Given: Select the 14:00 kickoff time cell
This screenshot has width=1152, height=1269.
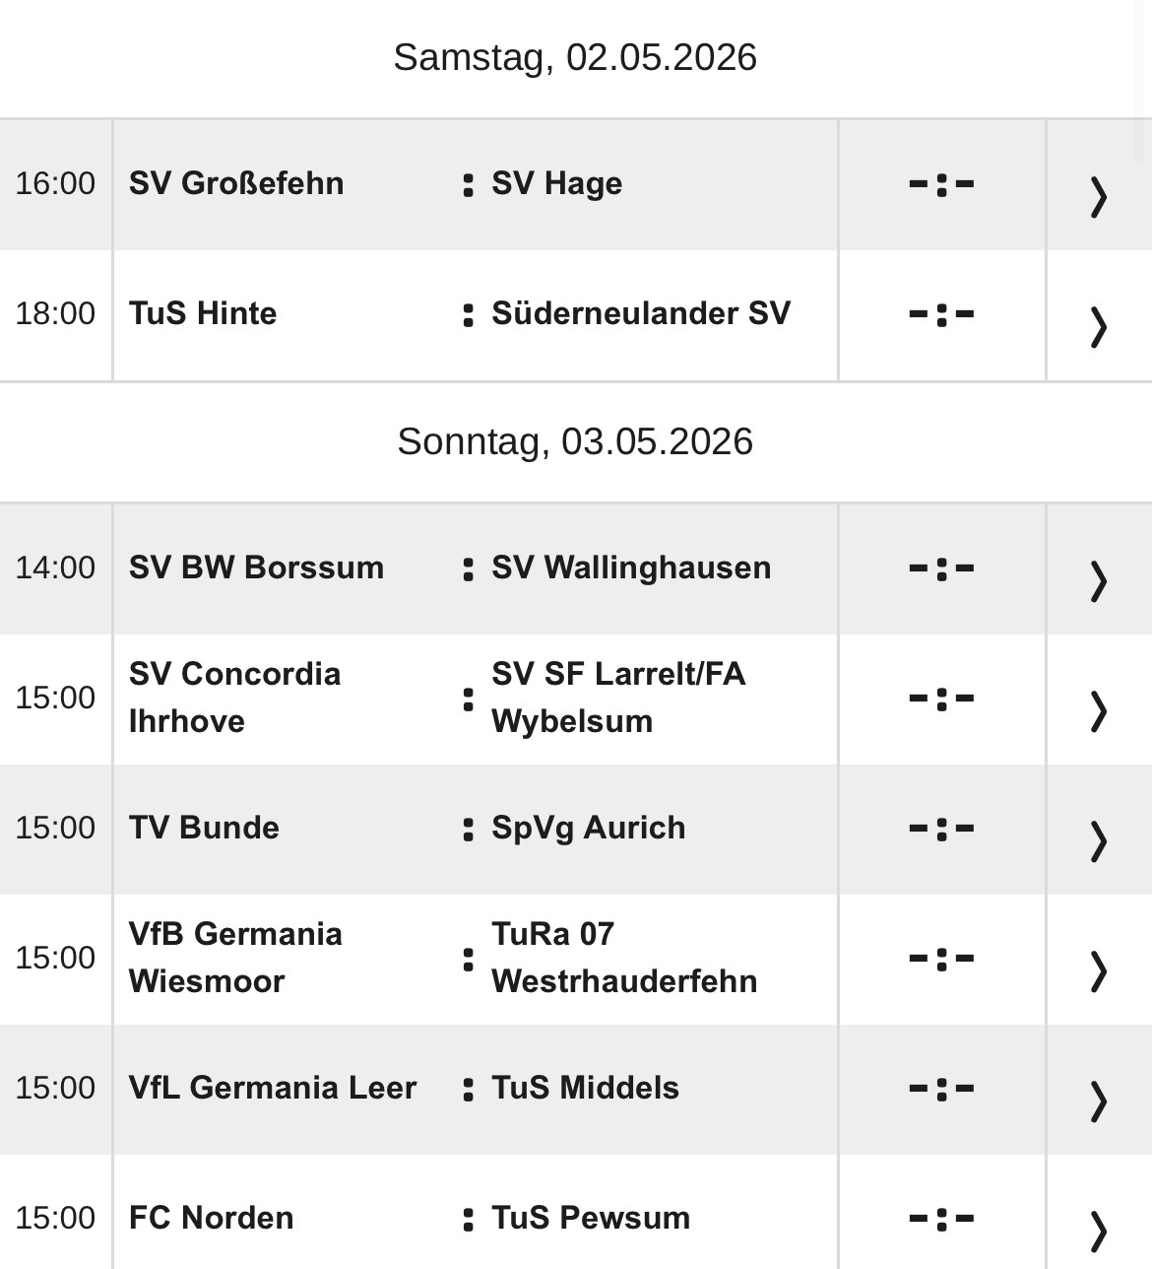Looking at the screenshot, I should [55, 568].
